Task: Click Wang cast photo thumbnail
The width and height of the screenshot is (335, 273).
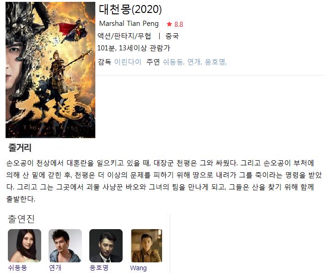Action: (x=147, y=246)
